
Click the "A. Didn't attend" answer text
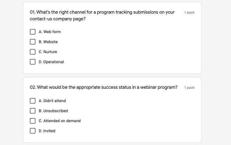click(52, 101)
